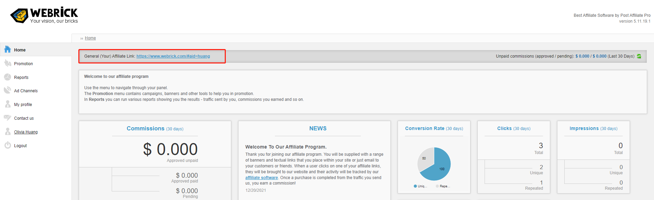654x200 pixels.
Task: Click the Reports pie chart icon
Action: point(8,77)
